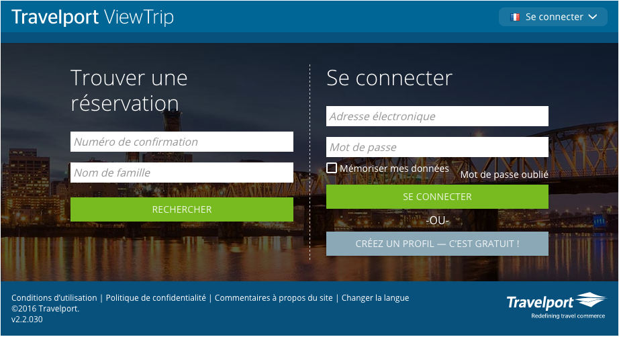This screenshot has height=337, width=619.
Task: Open "Commentaires à propos du site" link
Action: pyautogui.click(x=273, y=298)
